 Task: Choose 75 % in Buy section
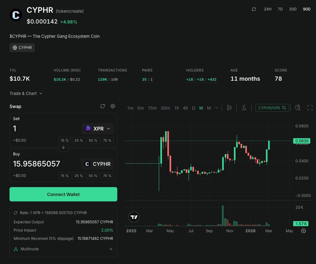pyautogui.click(x=107, y=176)
